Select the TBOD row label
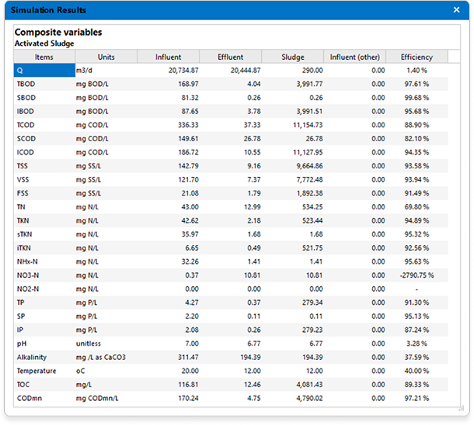 pos(26,84)
